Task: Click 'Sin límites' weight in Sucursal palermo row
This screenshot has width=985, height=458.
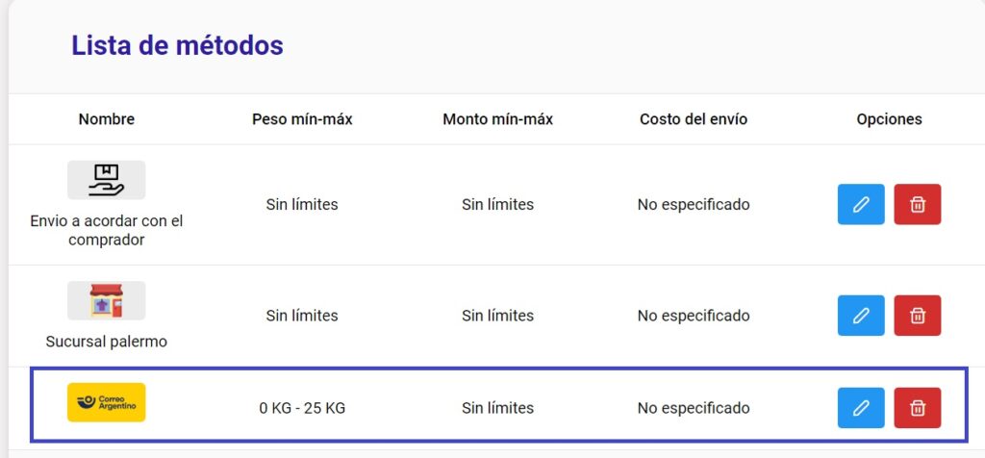Action: 302,316
